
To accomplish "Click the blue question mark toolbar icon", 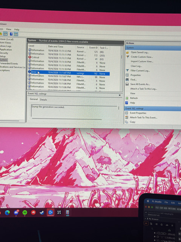I will pyautogui.click(x=11, y=34).
